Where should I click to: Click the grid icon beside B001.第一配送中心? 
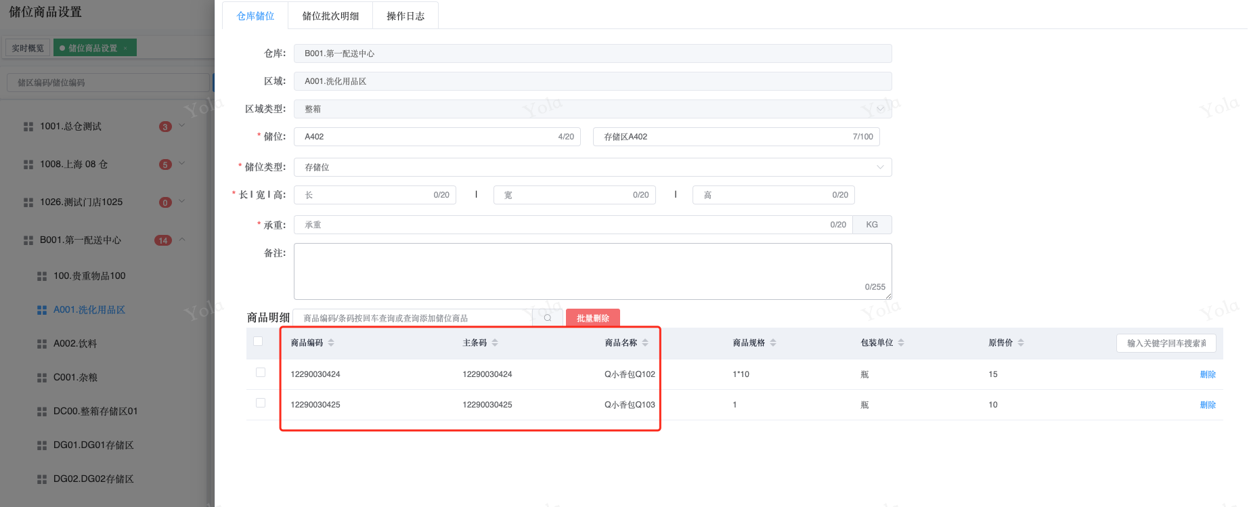click(28, 240)
